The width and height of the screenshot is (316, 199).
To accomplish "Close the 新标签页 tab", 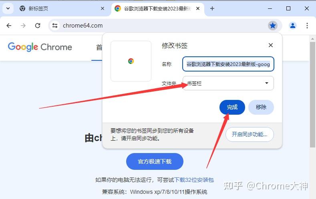I will pyautogui.click(x=103, y=8).
